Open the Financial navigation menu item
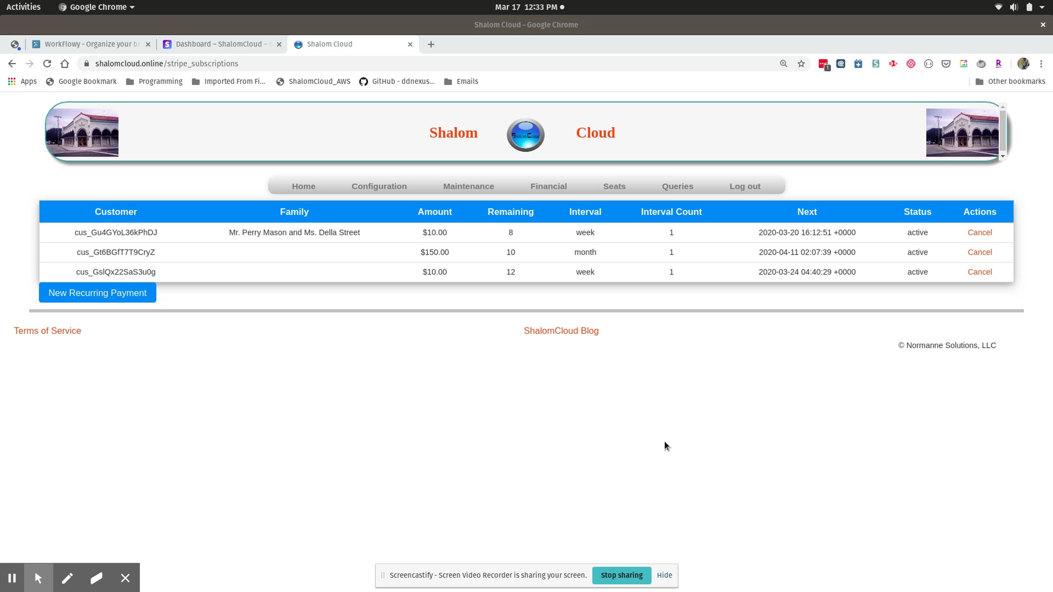 548,186
